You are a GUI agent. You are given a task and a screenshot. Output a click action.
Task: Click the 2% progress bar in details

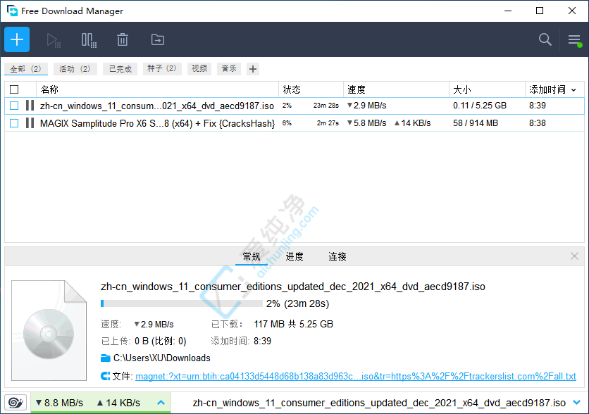pyautogui.click(x=182, y=303)
